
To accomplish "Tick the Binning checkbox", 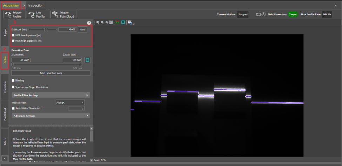I will (13, 81).
